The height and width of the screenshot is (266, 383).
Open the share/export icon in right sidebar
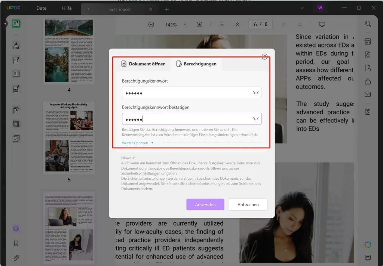click(368, 81)
